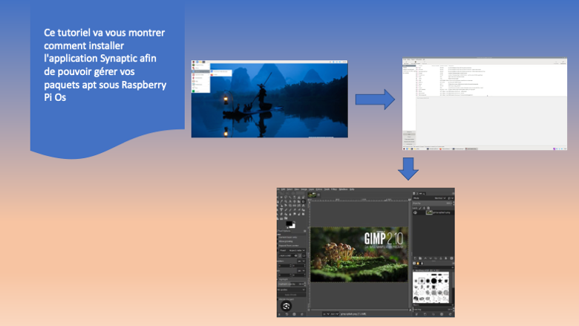Open the File menu in GIMP

283,190
